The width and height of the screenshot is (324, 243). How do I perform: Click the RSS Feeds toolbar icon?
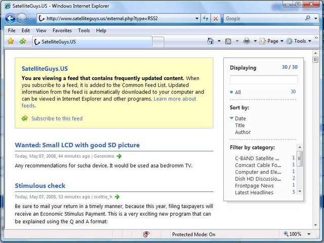(x=228, y=42)
